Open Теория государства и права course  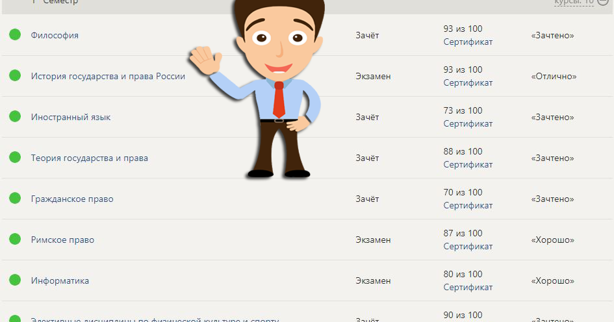(x=89, y=158)
